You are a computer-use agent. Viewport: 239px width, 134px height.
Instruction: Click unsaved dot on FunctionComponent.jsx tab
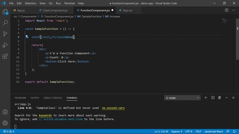click(112, 10)
